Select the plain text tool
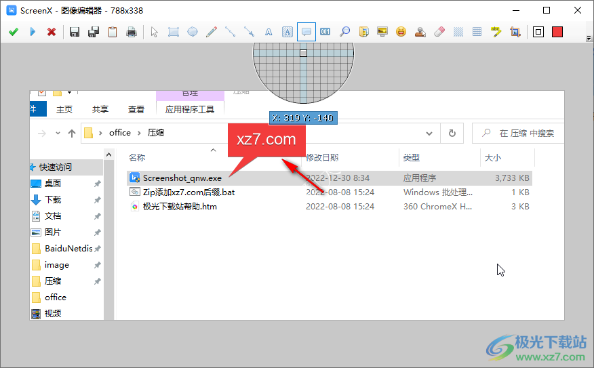The width and height of the screenshot is (594, 368). tap(269, 32)
